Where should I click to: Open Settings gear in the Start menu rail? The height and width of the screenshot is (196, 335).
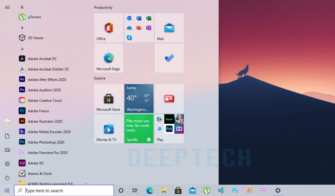(x=7, y=164)
